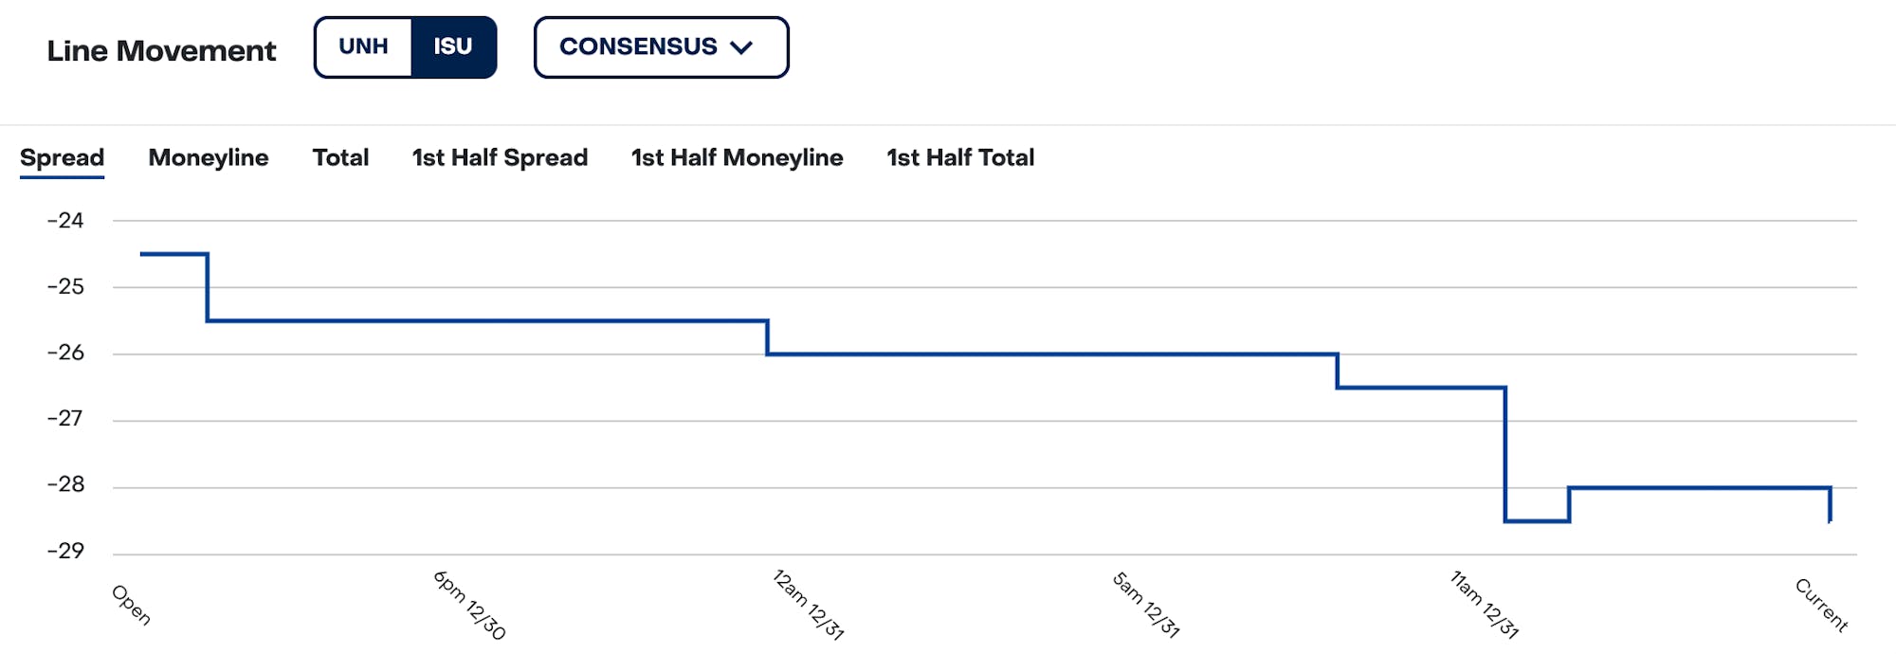Select the Total tab
The width and height of the screenshot is (1896, 654).
click(340, 157)
